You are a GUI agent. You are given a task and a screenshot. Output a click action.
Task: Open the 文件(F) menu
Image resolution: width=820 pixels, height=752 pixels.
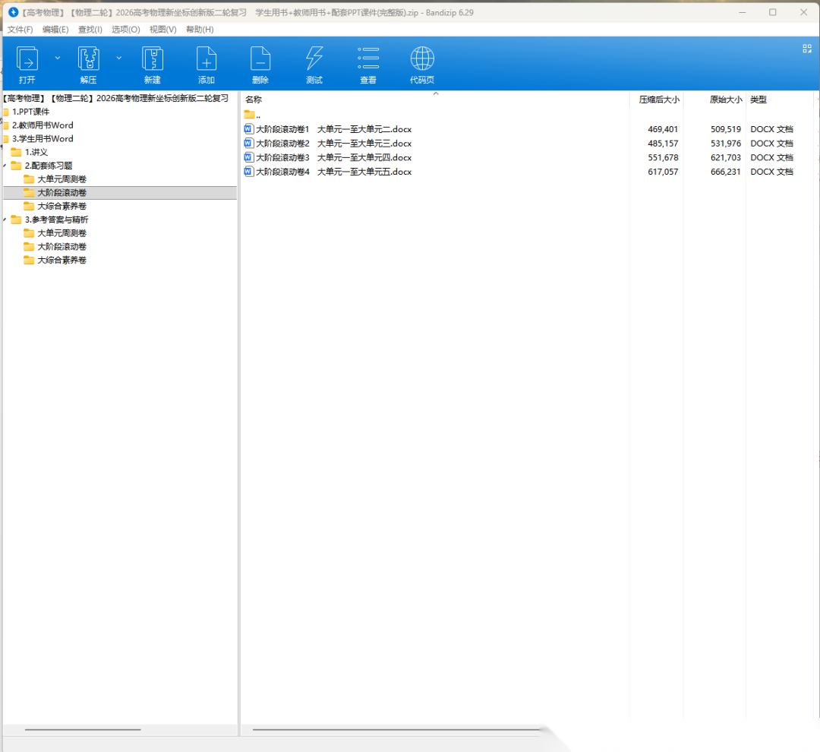20,30
